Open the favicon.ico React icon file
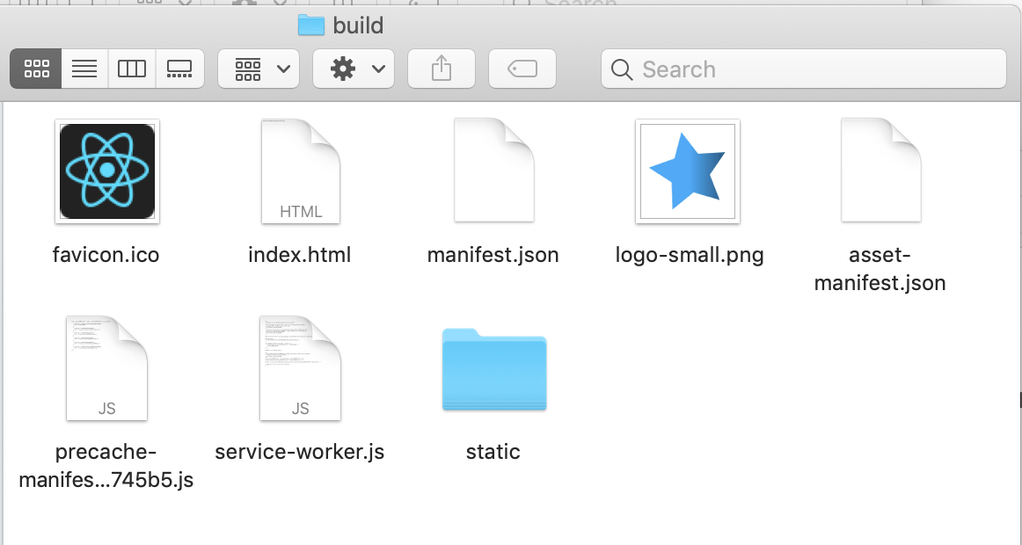Image resolution: width=1022 pixels, height=545 pixels. pos(106,171)
